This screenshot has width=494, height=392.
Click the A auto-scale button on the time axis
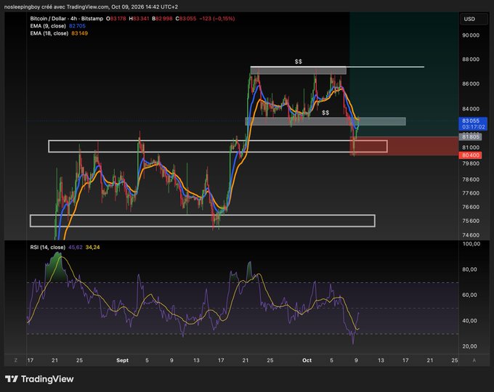click(x=474, y=360)
